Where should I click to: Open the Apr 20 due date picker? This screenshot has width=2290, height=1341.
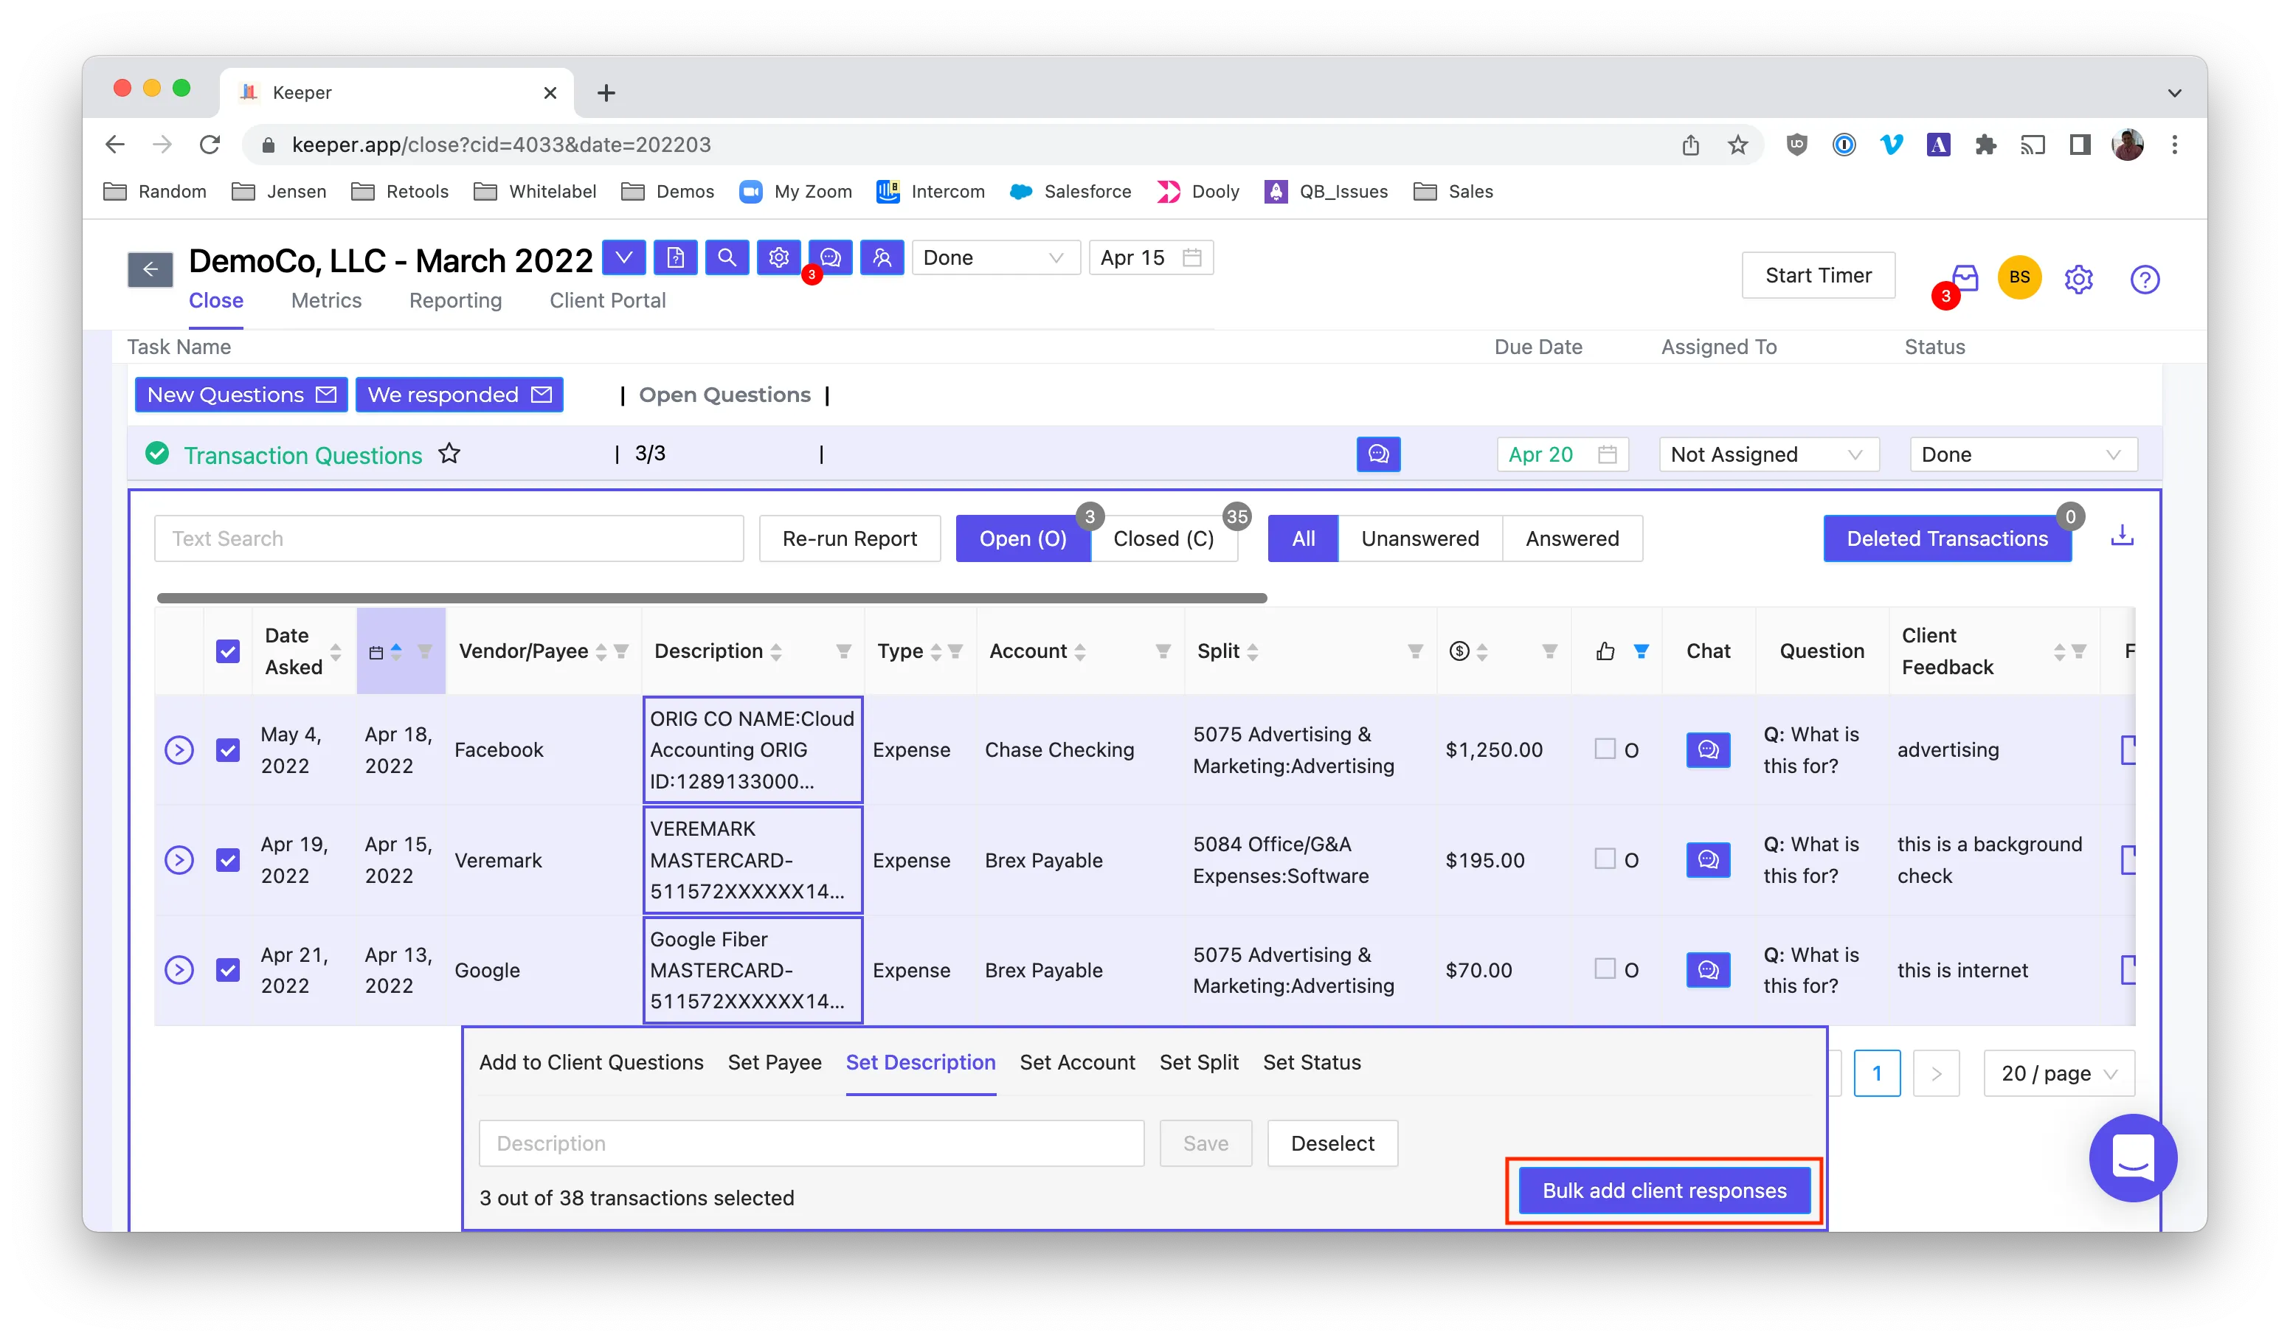pyautogui.click(x=1562, y=454)
